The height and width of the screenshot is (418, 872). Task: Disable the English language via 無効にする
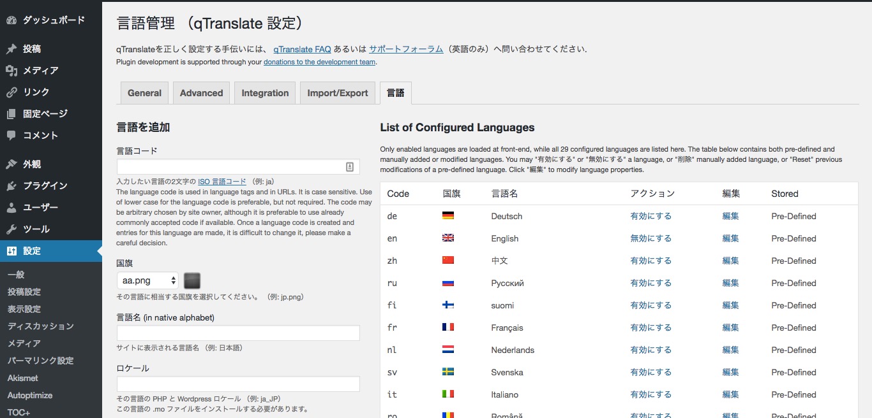(x=651, y=238)
